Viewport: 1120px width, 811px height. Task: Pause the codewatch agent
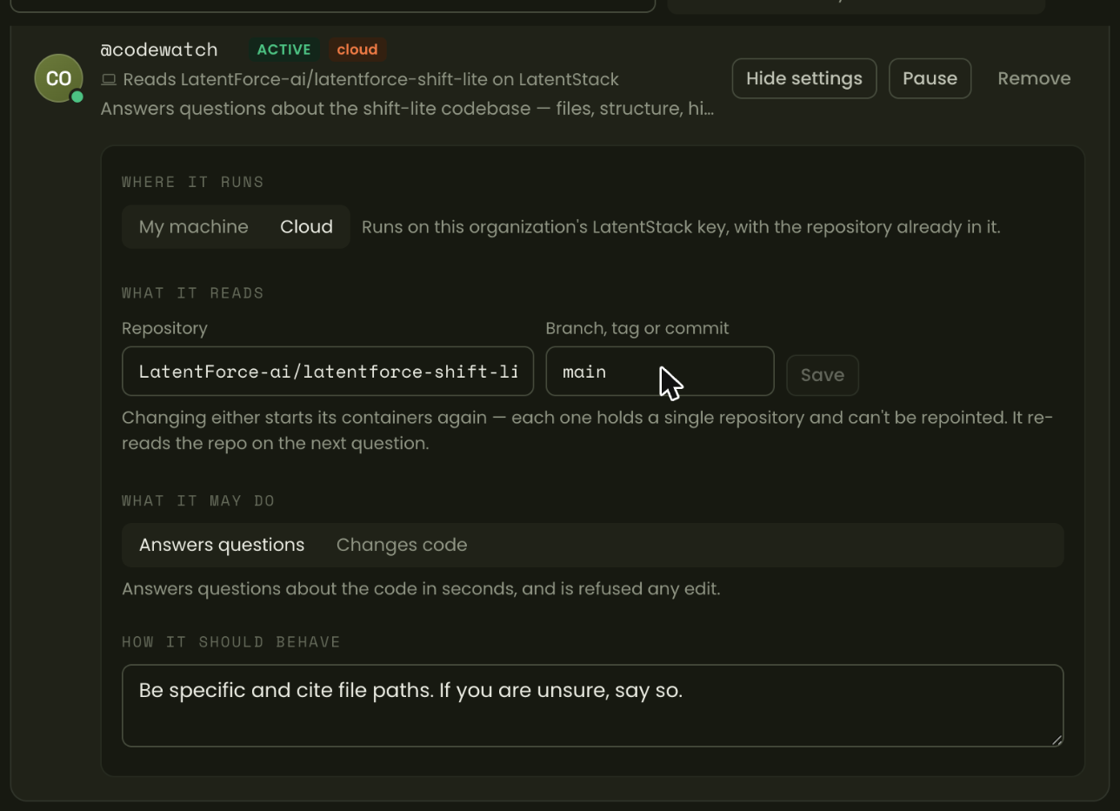click(x=930, y=78)
